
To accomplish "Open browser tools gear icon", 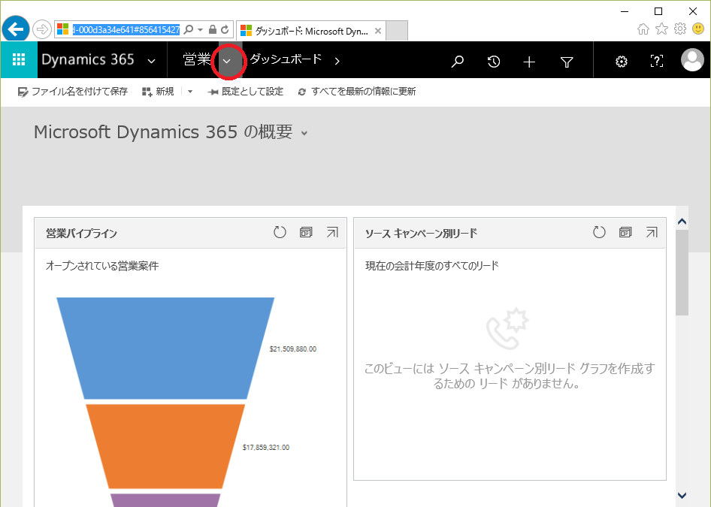I will [x=680, y=29].
